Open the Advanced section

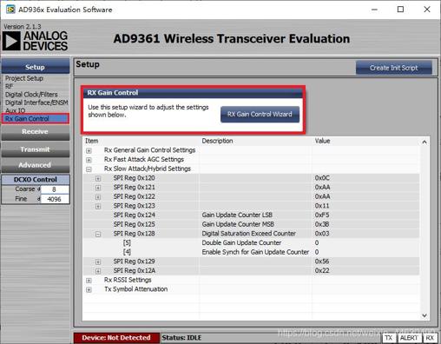point(36,165)
